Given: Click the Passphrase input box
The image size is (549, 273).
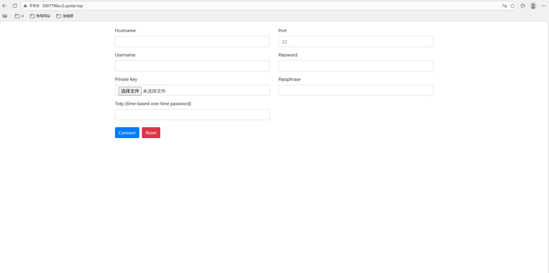Looking at the screenshot, I should pos(355,90).
